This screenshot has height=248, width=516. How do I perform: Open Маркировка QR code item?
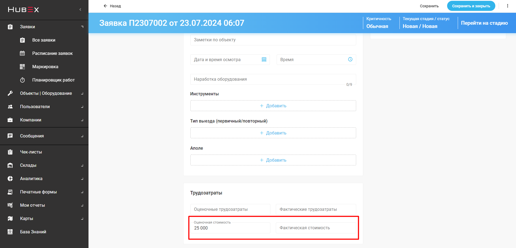click(45, 67)
